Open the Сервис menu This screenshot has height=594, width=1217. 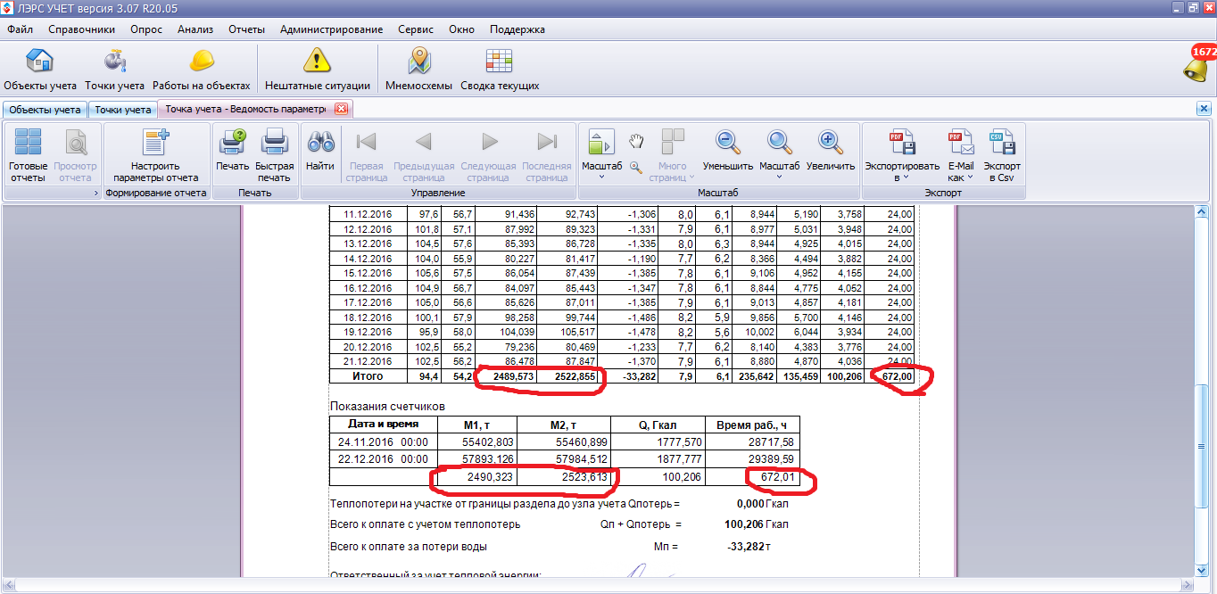[x=416, y=29]
